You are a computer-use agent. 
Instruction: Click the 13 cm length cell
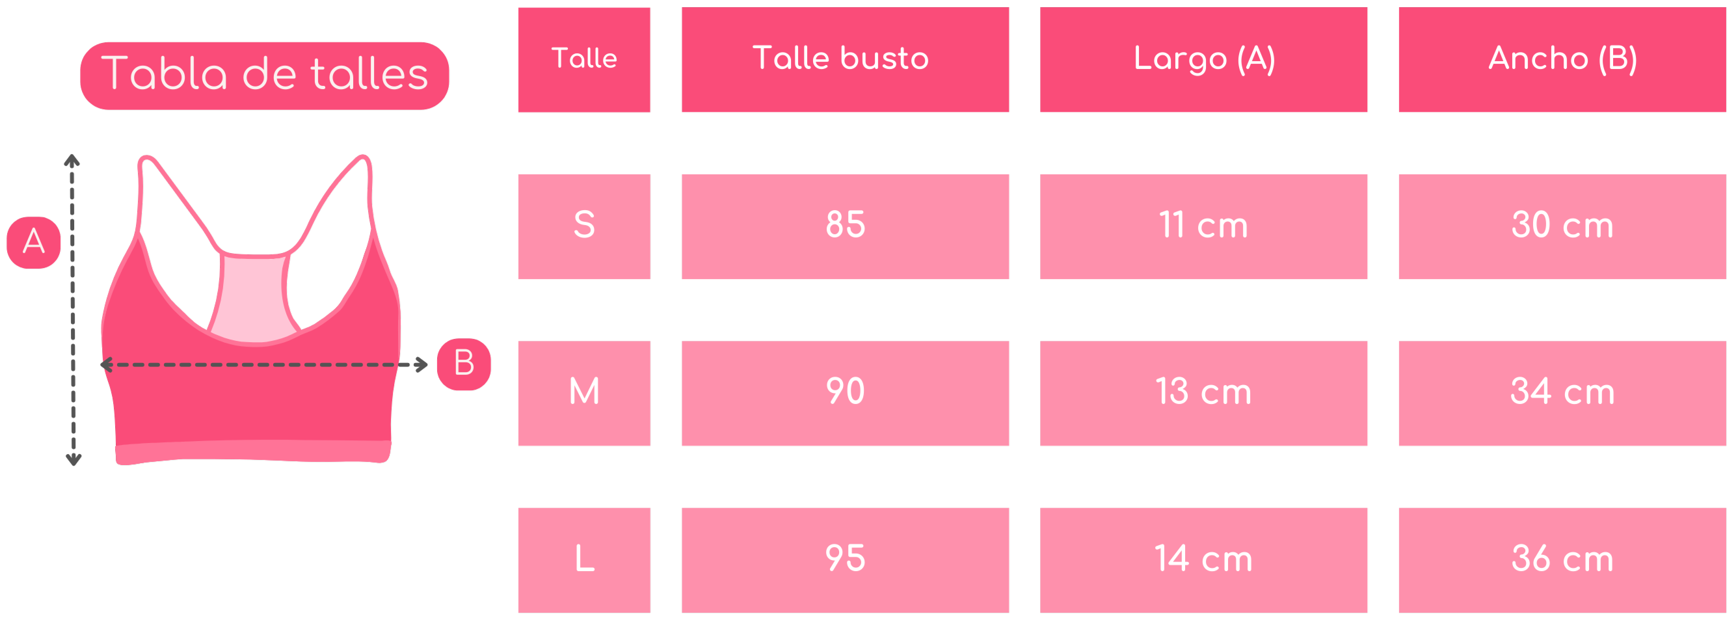point(1203,394)
